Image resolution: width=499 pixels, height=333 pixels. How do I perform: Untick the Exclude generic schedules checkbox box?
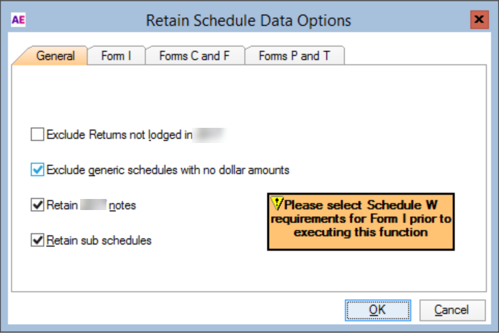[37, 169]
